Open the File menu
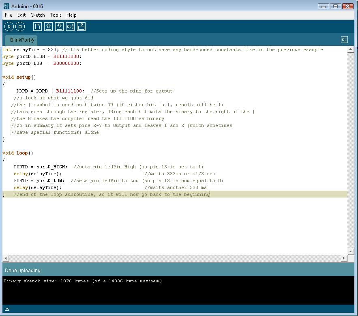This screenshot has width=358, height=316. click(9, 15)
